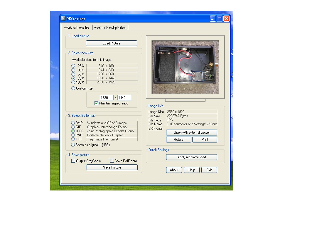Check the Save EXIF data box
The height and width of the screenshot is (225, 322).
click(x=112, y=161)
